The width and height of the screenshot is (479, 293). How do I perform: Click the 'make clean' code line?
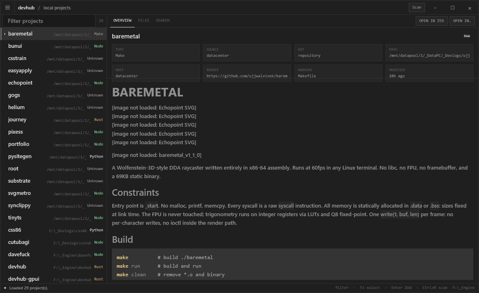[x=170, y=275]
